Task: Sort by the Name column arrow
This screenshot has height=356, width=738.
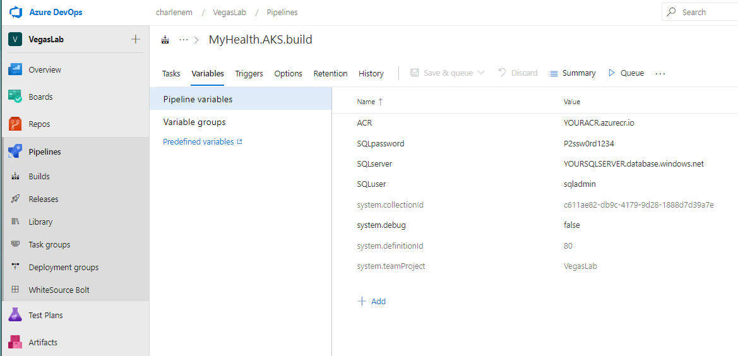Action: (381, 102)
